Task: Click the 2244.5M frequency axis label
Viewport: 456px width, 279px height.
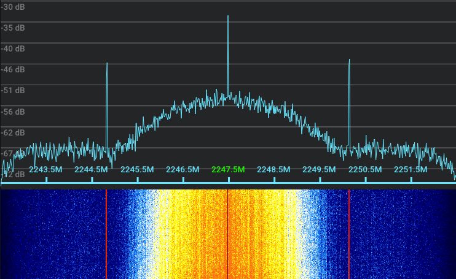Action: [x=91, y=169]
